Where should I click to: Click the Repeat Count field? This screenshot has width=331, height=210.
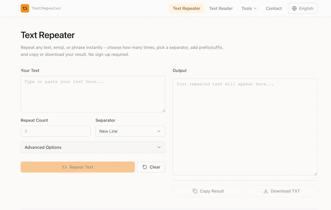click(x=55, y=131)
